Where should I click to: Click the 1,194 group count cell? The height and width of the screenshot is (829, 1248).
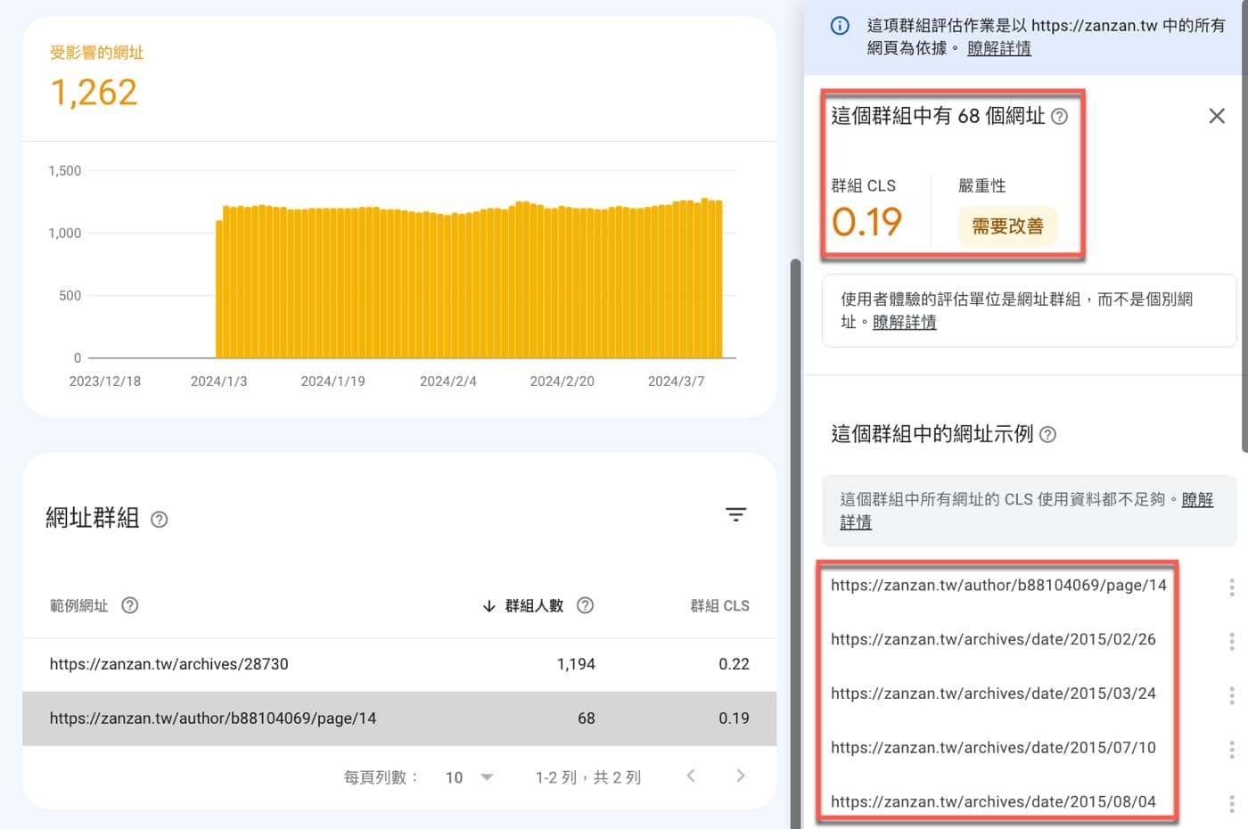coord(576,664)
